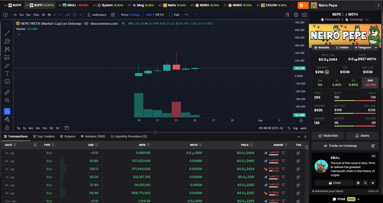Create price Alerts for NEPE
The image size is (383, 203).
(362, 136)
